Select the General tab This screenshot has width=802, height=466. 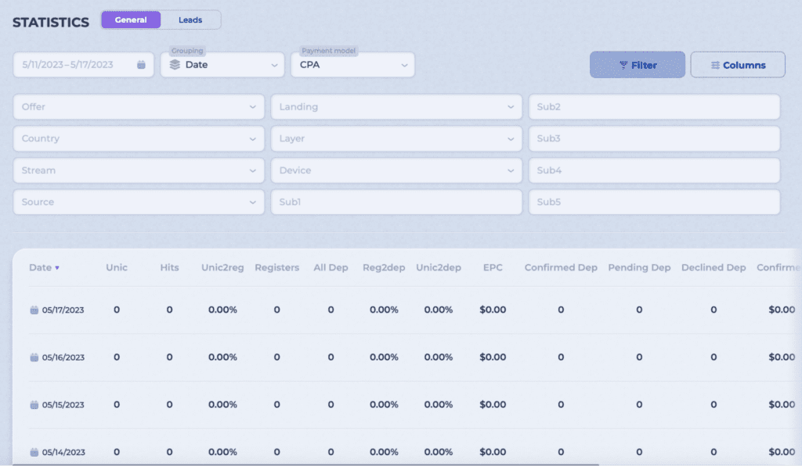[x=131, y=20]
